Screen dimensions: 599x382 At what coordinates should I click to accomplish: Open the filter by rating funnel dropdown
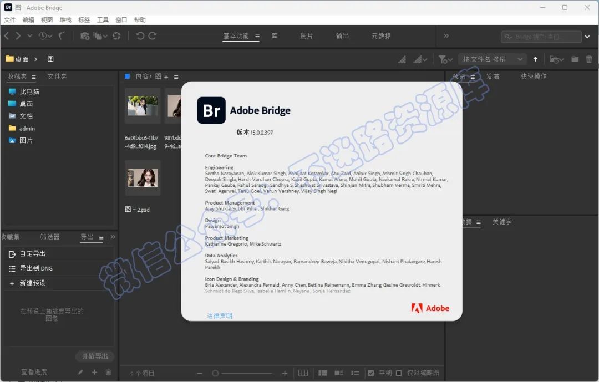445,59
